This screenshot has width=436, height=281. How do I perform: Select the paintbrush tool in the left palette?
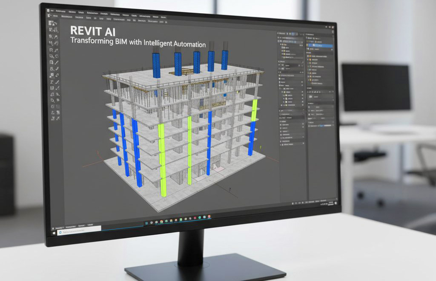pos(57,62)
